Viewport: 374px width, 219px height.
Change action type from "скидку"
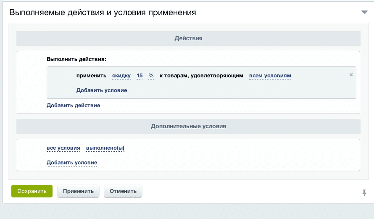point(121,76)
